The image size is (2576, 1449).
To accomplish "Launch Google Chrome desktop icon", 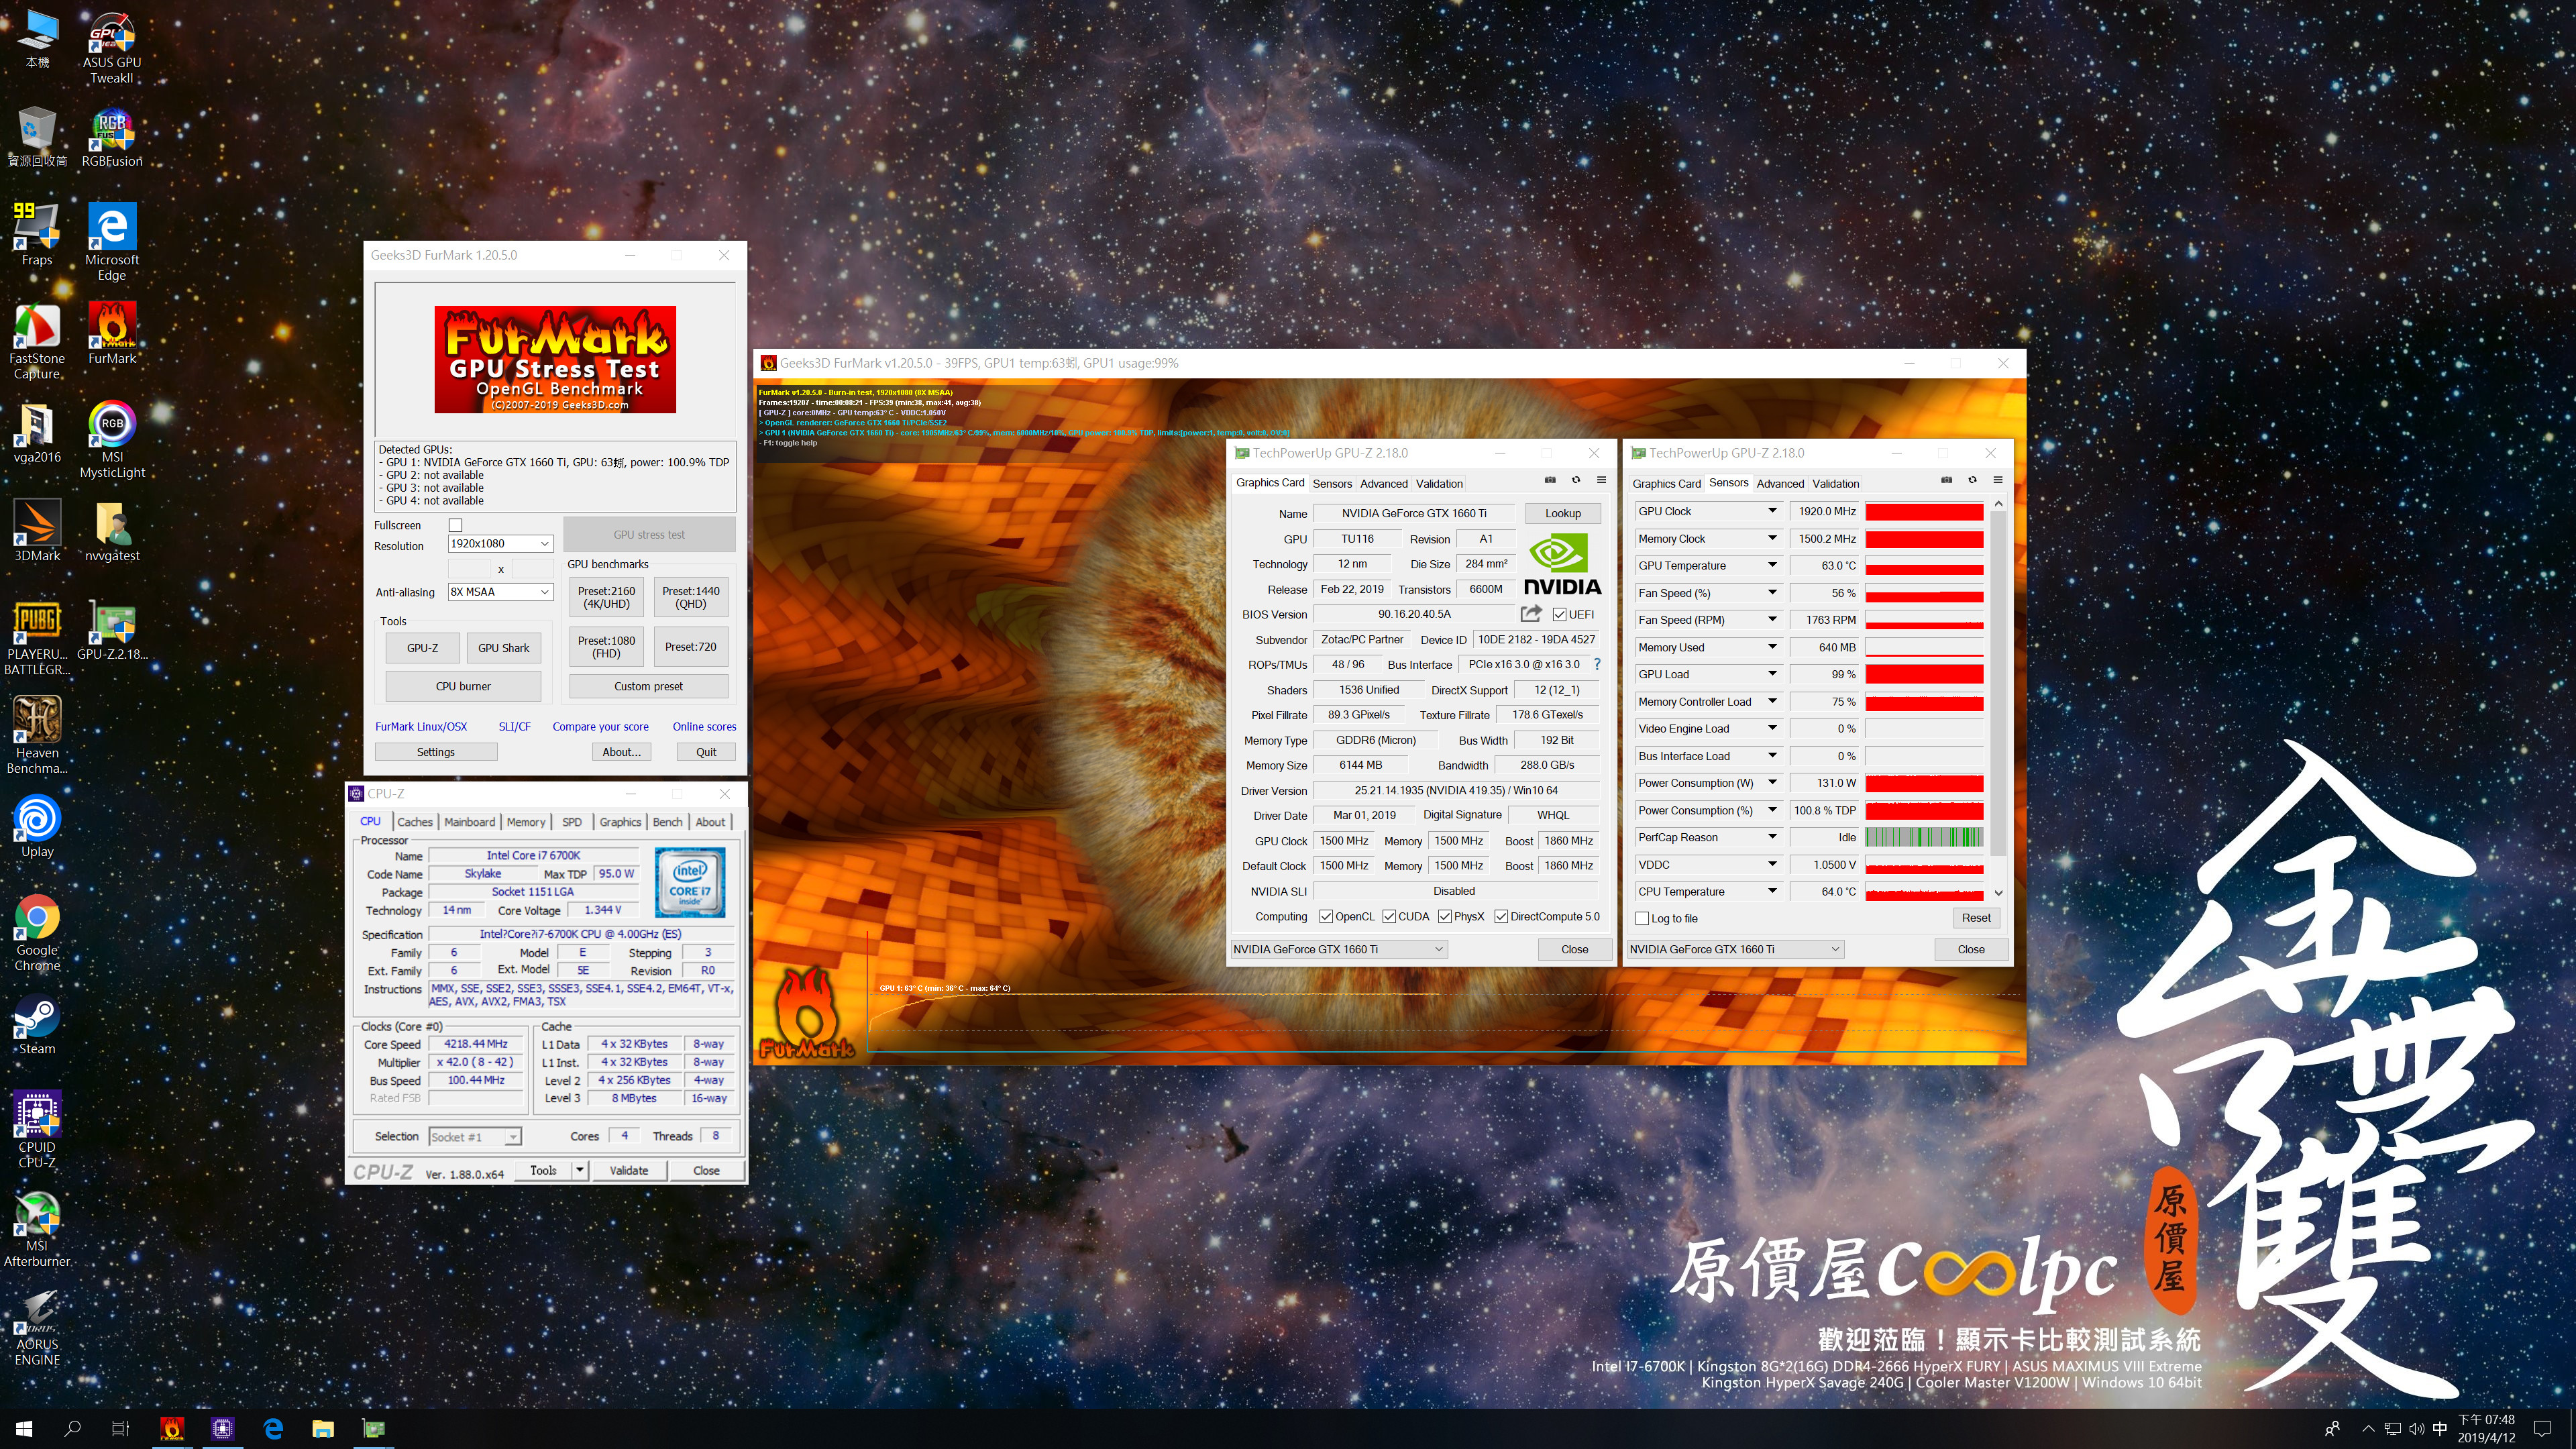I will tap(37, 933).
